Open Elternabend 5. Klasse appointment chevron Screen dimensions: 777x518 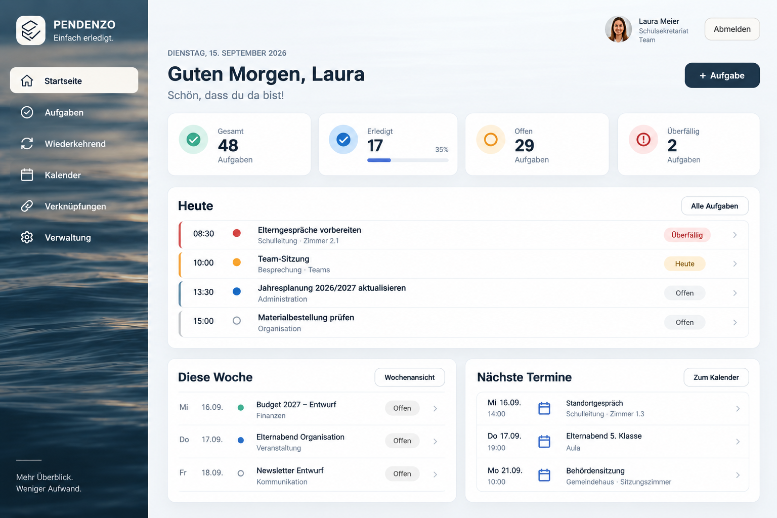pos(738,442)
